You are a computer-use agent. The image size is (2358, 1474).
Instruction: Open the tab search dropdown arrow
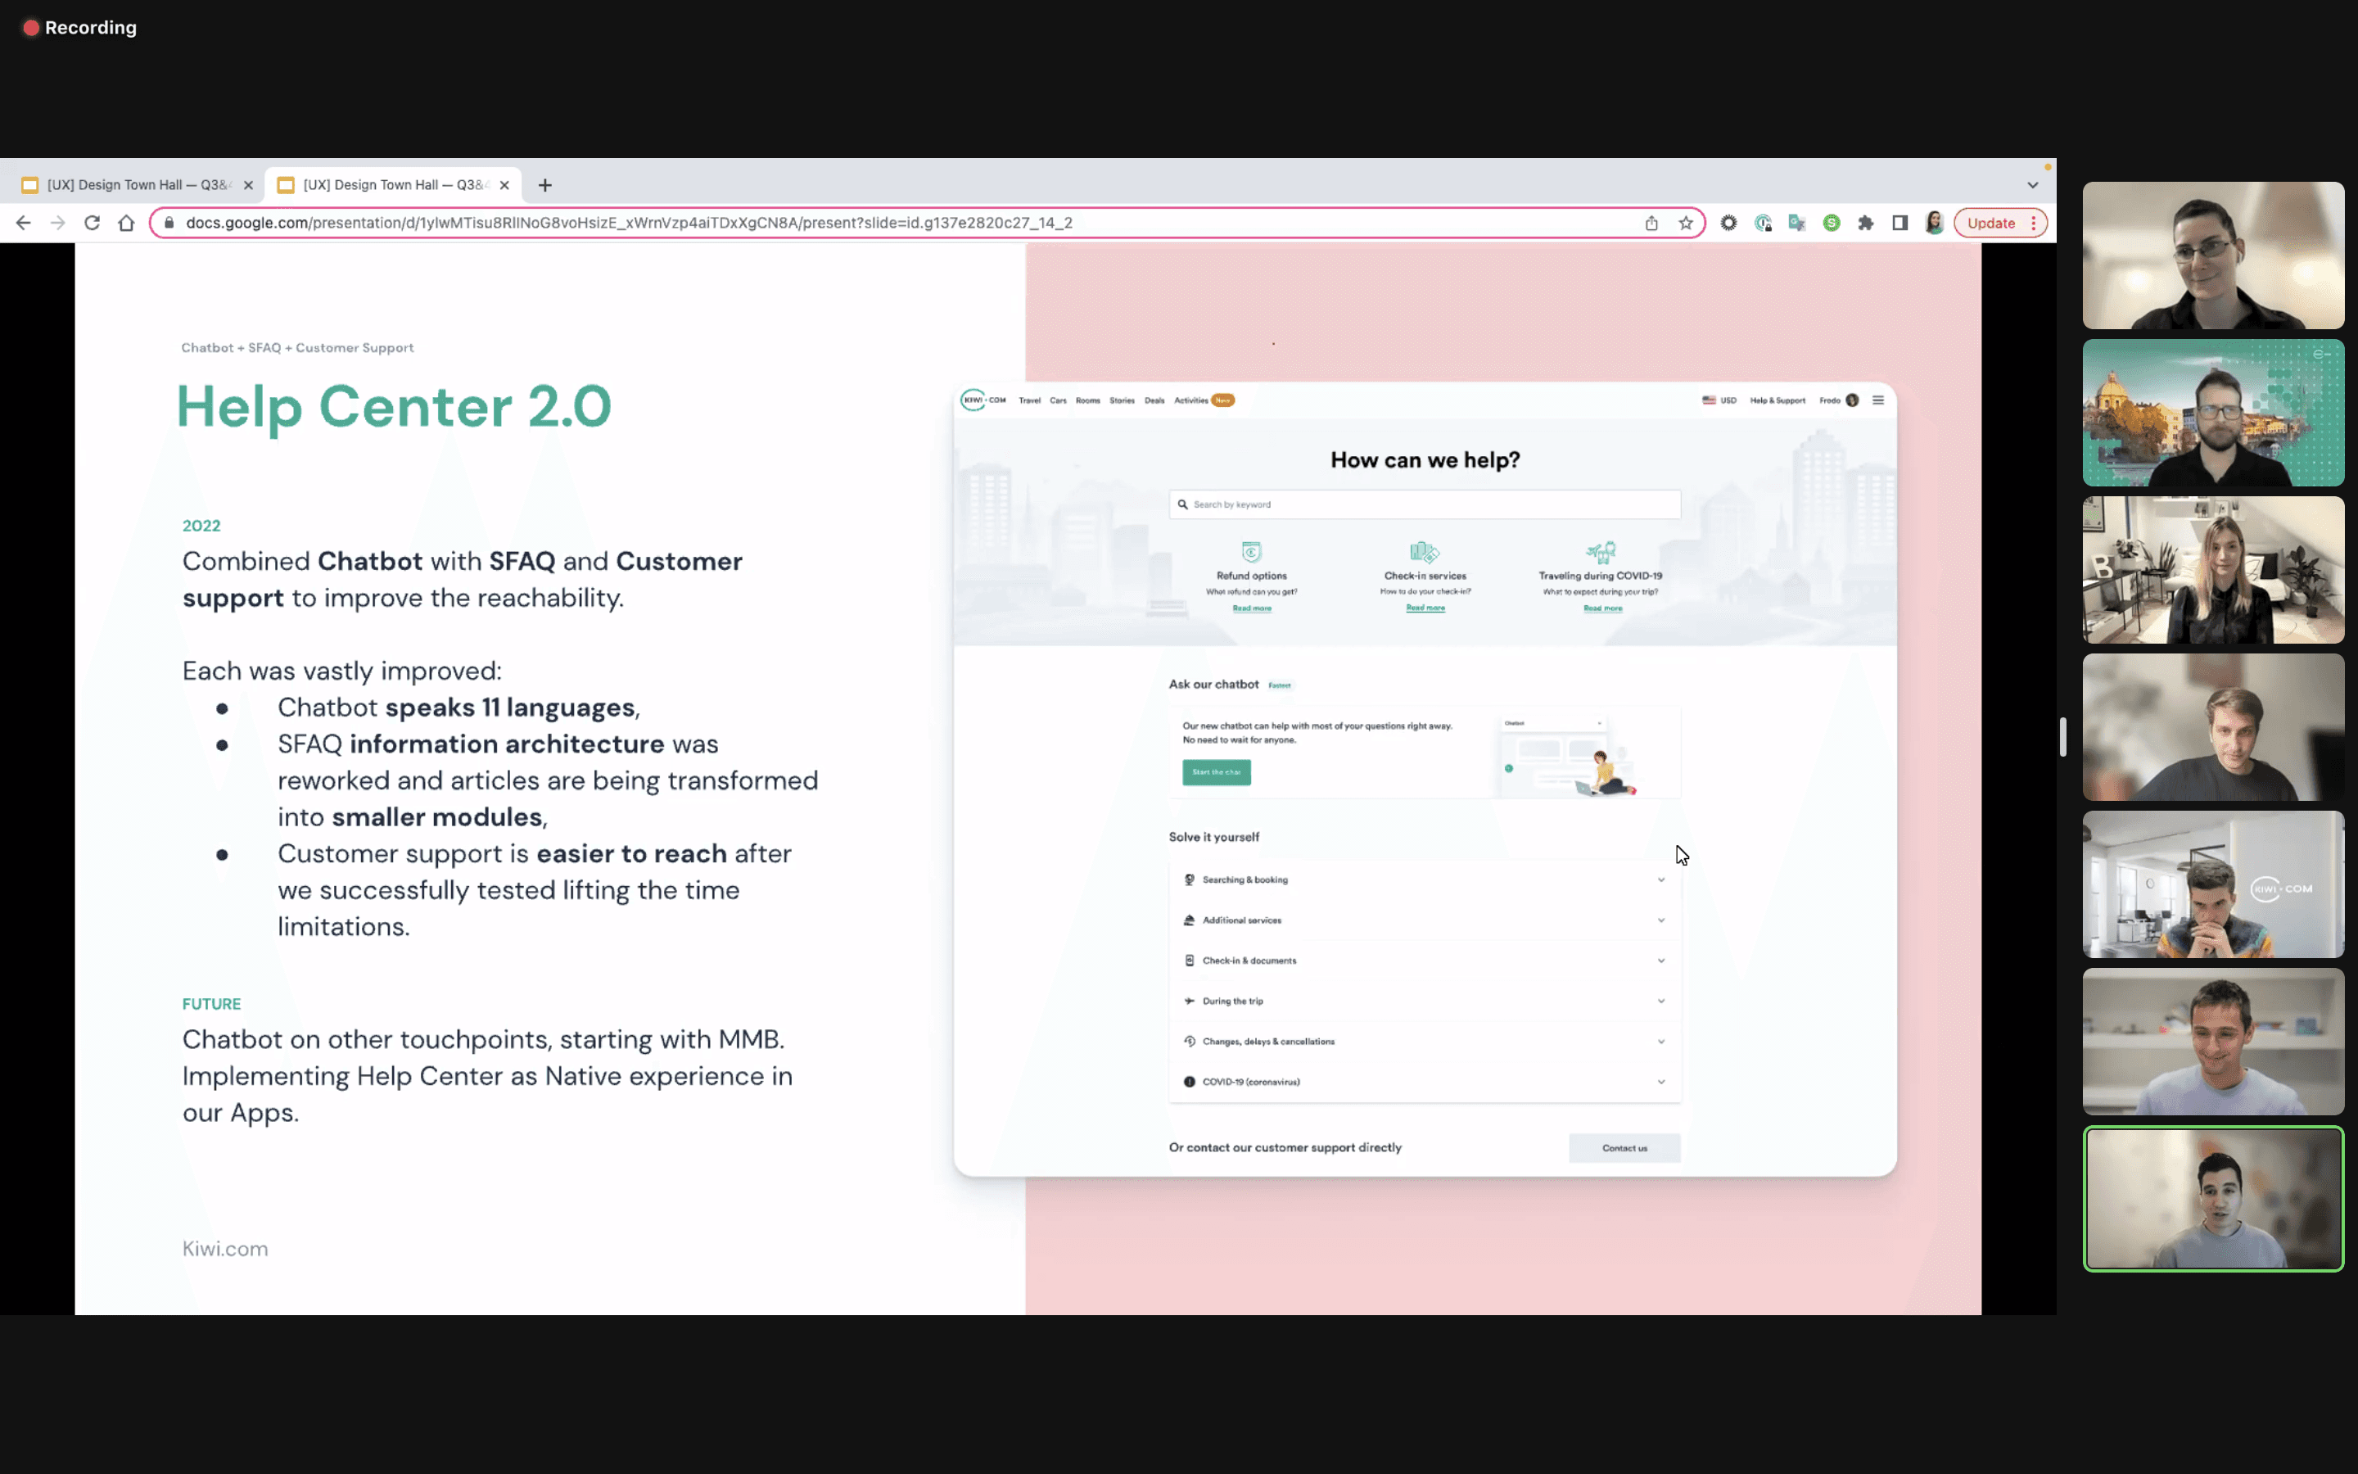[2033, 185]
